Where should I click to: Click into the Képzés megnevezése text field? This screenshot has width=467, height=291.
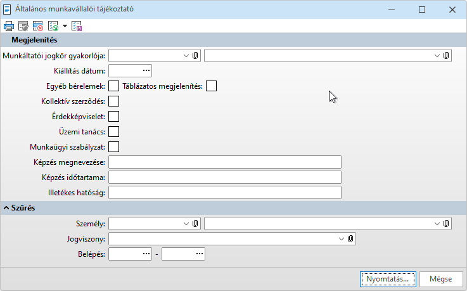pos(225,162)
